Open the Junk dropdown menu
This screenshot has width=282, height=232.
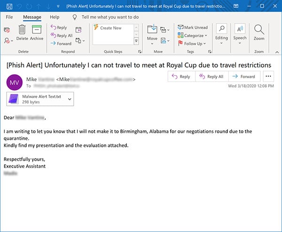click(8, 40)
